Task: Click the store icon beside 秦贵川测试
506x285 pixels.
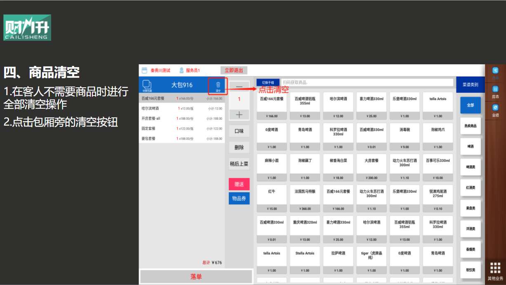Action: point(144,70)
